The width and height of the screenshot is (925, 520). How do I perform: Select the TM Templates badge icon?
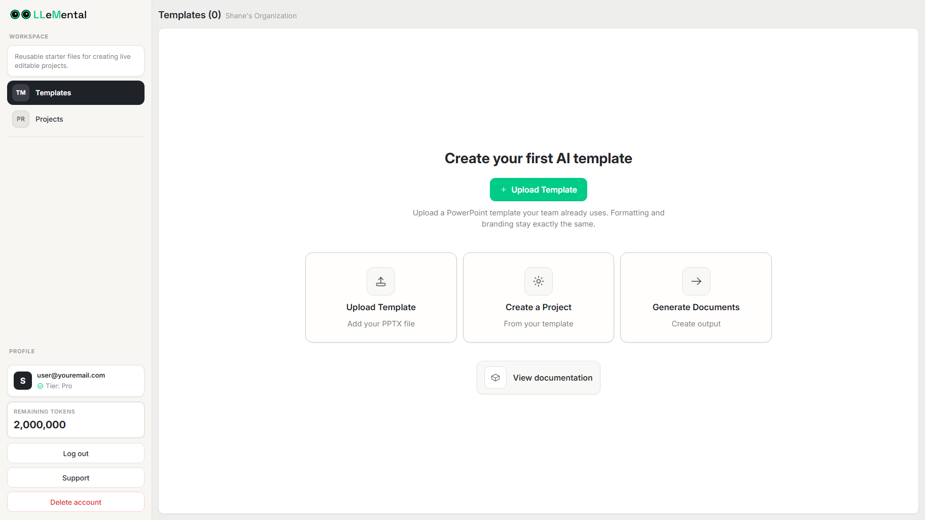[21, 92]
